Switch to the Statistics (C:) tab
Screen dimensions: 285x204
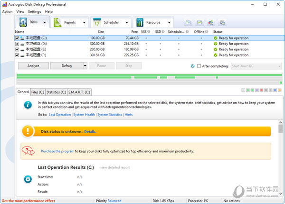56,92
